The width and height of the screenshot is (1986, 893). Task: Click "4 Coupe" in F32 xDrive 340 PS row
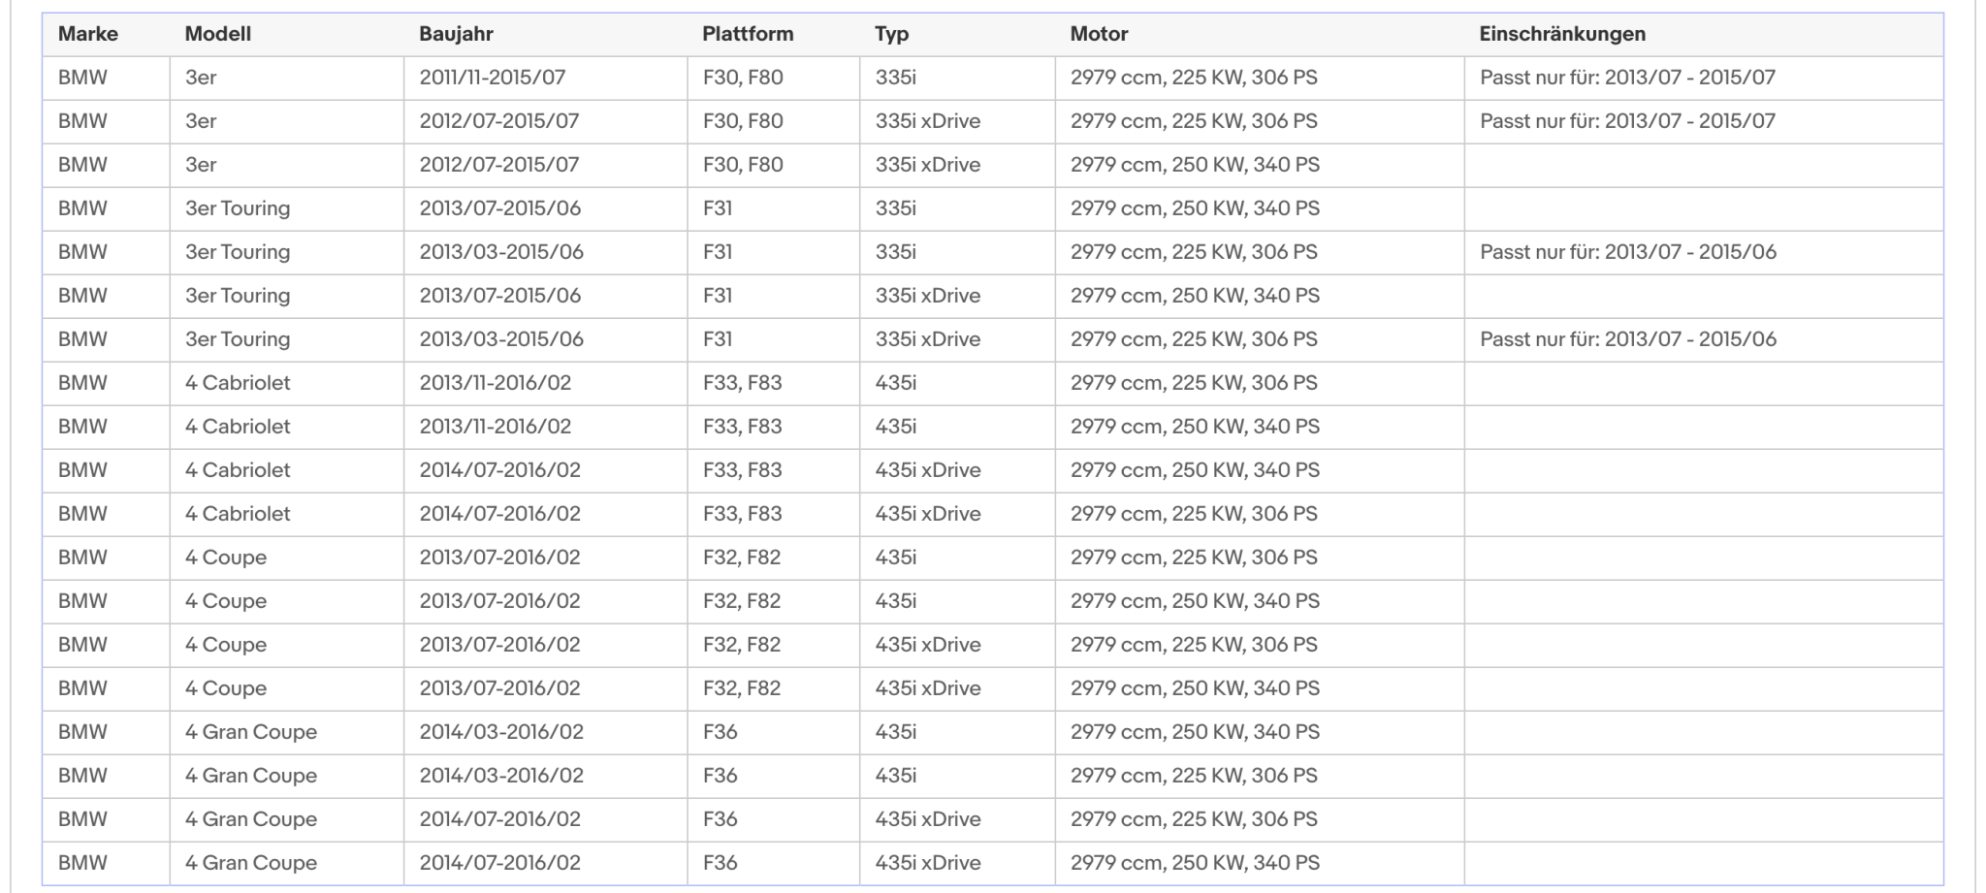[x=226, y=688]
